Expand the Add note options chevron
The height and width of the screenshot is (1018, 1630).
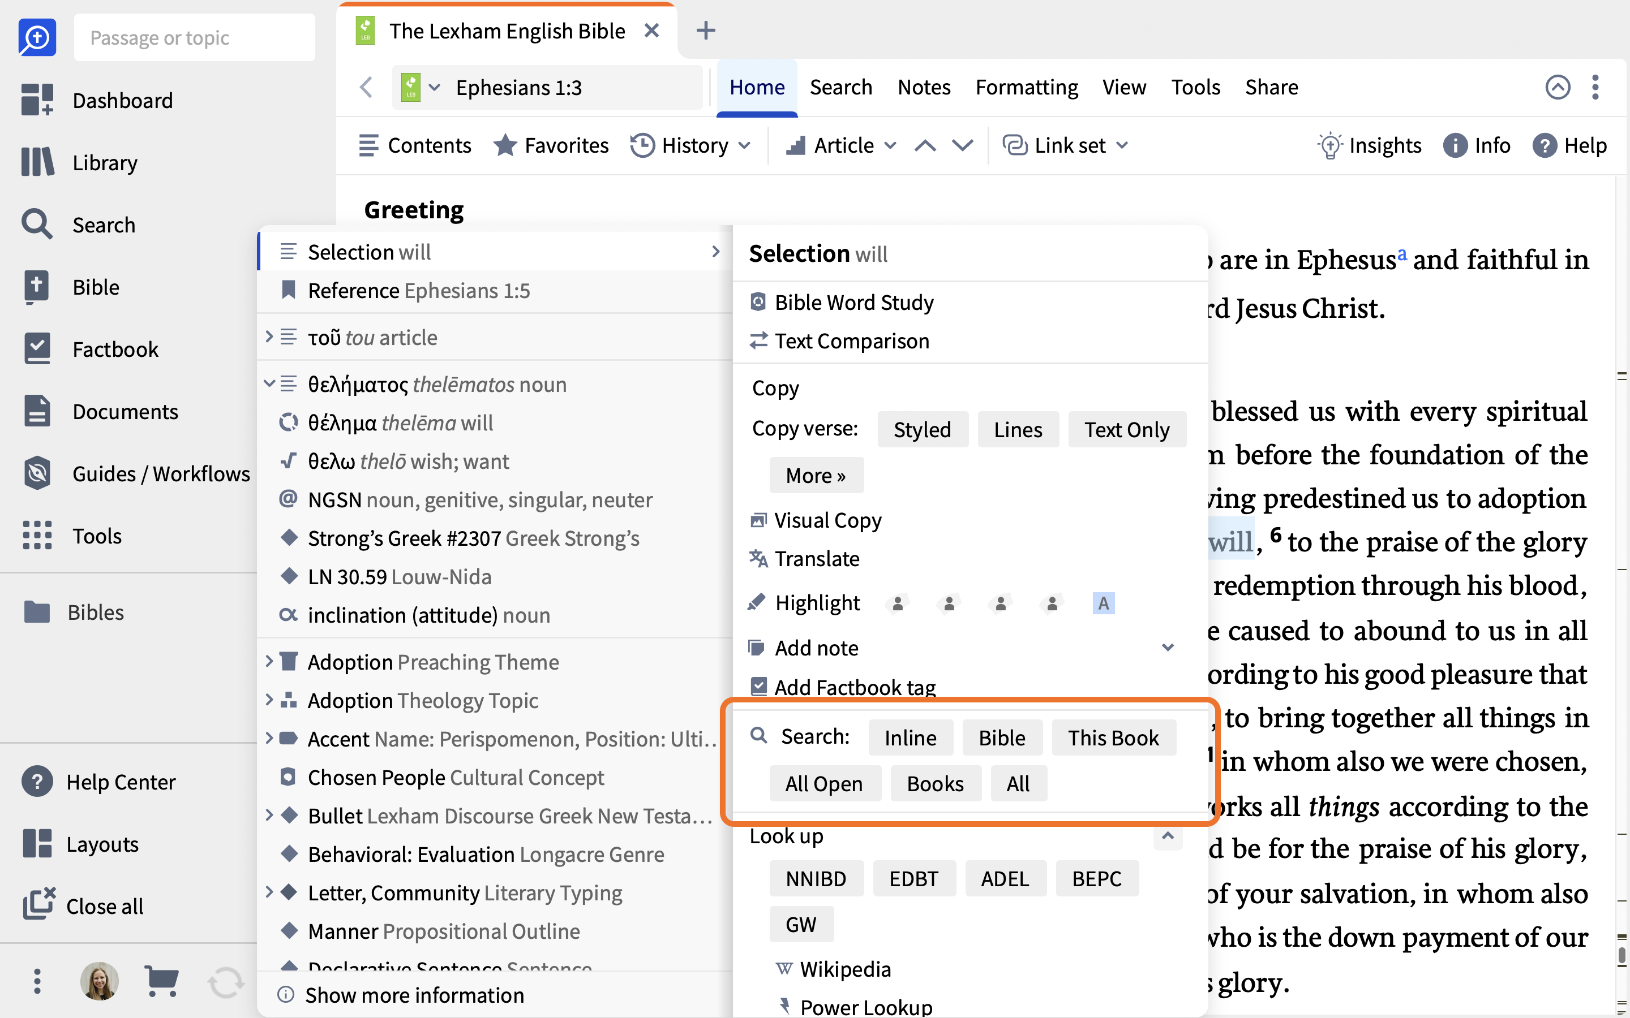(1168, 647)
